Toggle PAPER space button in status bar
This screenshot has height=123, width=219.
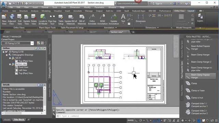coord(130,121)
